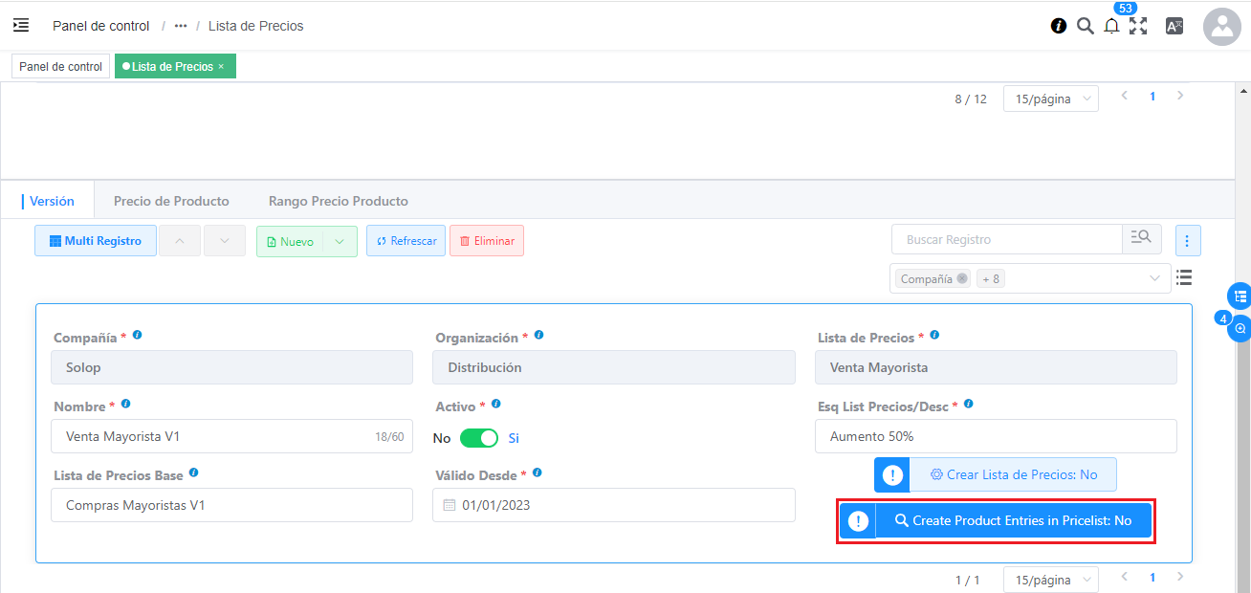Expand the Nuevo button dropdown arrow
Viewport: 1251px width, 593px height.
pos(340,242)
